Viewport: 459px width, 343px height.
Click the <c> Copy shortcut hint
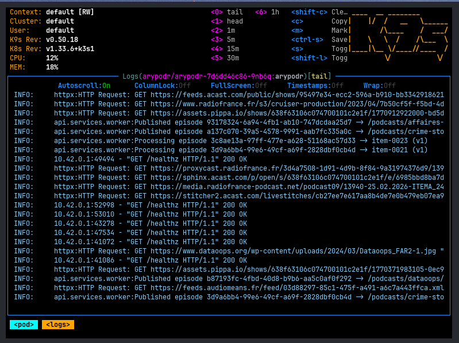point(319,21)
